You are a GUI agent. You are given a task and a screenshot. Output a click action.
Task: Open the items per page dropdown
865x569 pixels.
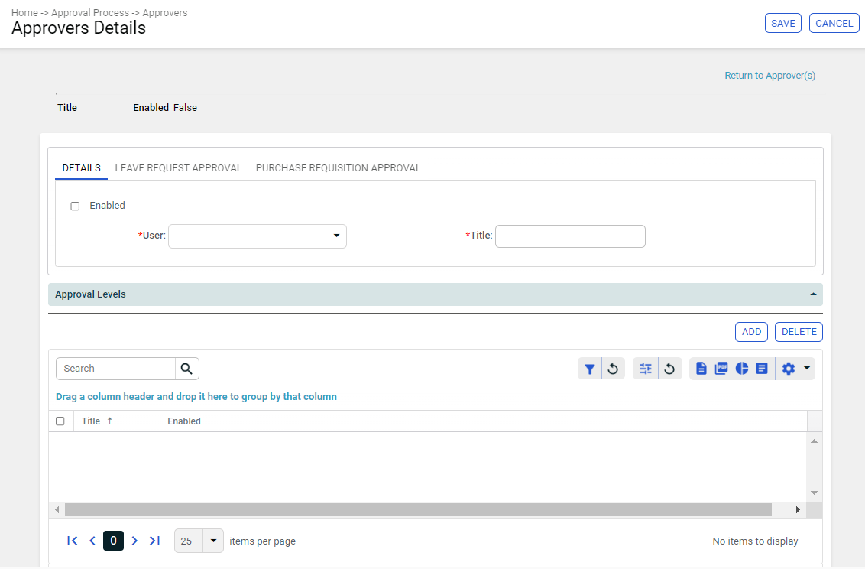click(213, 541)
